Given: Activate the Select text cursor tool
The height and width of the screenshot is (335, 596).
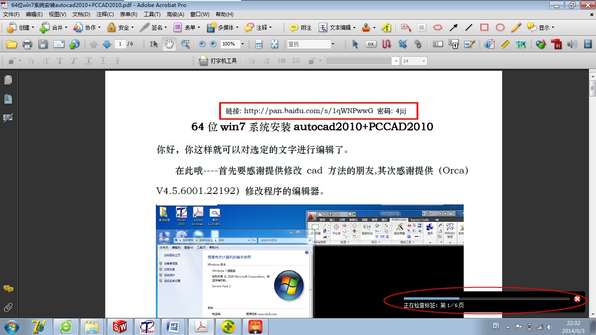Looking at the screenshot, I should [x=154, y=44].
